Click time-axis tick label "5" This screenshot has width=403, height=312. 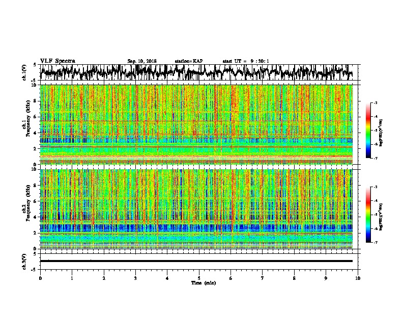[x=199, y=278]
